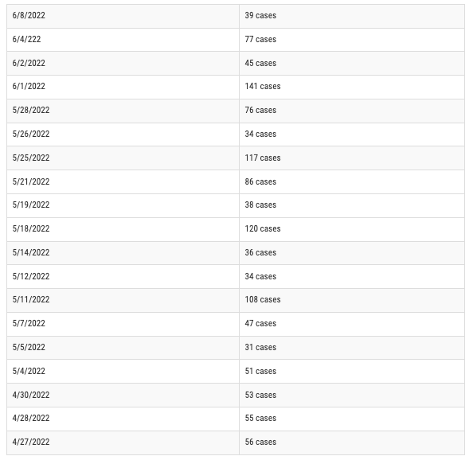Click the 141 cases cell
Screen dimensions: 473x460
352,87
